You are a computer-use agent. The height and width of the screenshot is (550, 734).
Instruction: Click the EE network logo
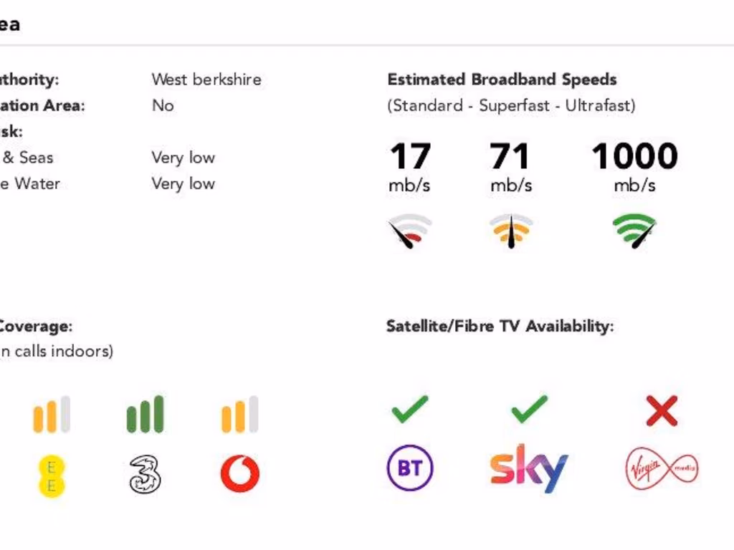click(52, 476)
